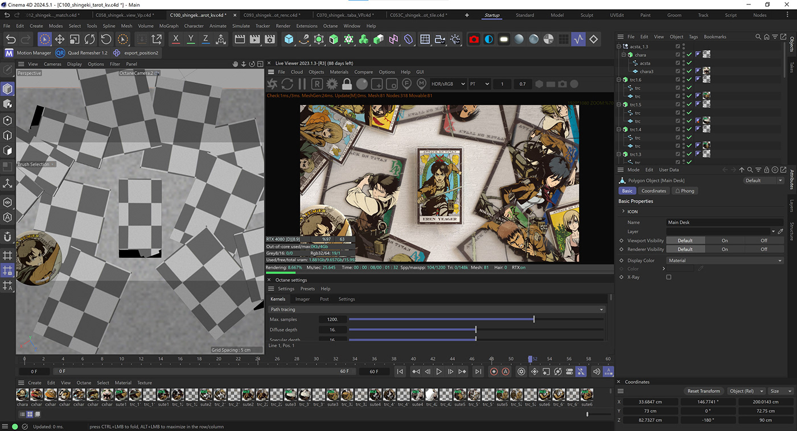Click the Undo arrow icon

pos(11,39)
